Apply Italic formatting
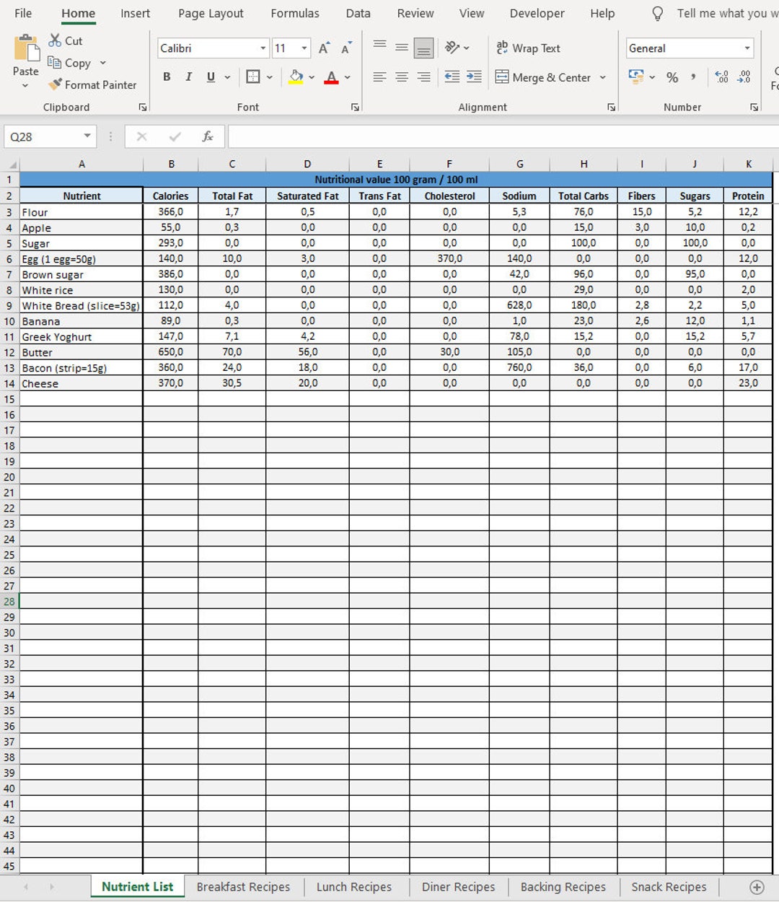779x902 pixels. pos(188,76)
